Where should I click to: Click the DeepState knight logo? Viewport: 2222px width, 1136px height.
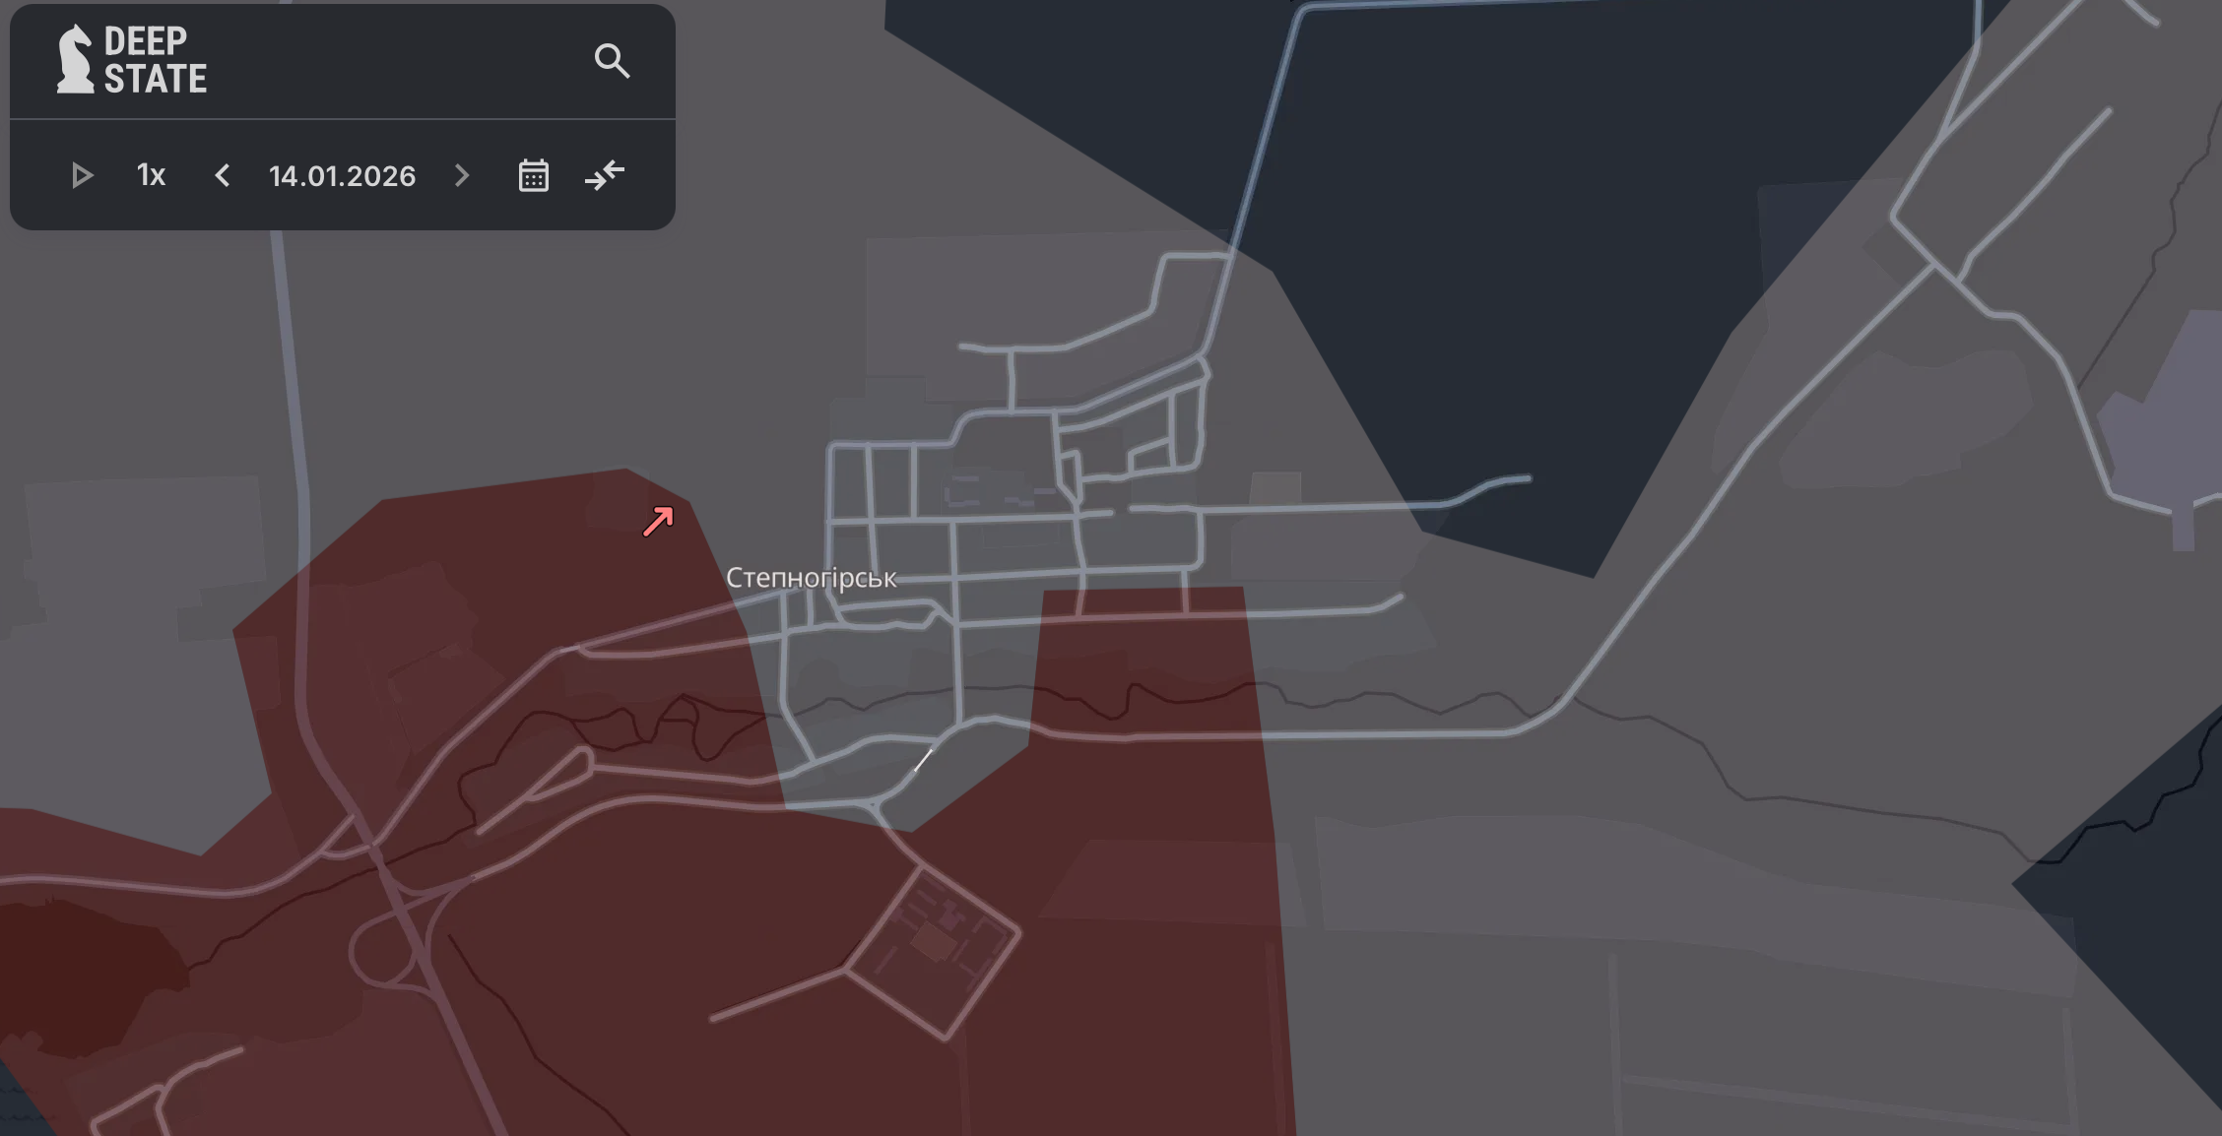click(x=75, y=59)
